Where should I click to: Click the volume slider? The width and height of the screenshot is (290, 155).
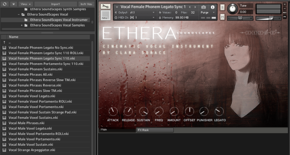click(x=268, y=18)
